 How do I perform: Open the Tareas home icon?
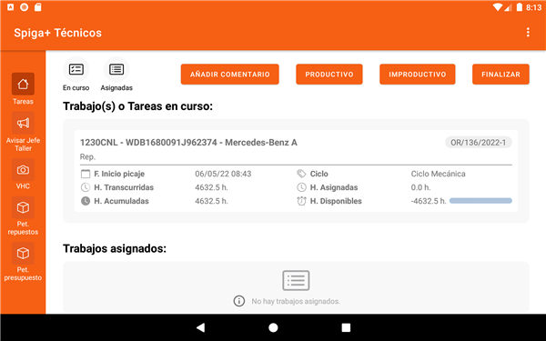tap(23, 84)
